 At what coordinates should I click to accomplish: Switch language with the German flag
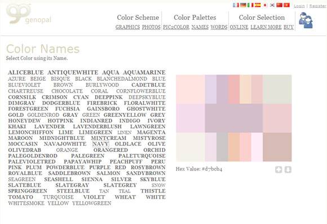coord(243,5)
